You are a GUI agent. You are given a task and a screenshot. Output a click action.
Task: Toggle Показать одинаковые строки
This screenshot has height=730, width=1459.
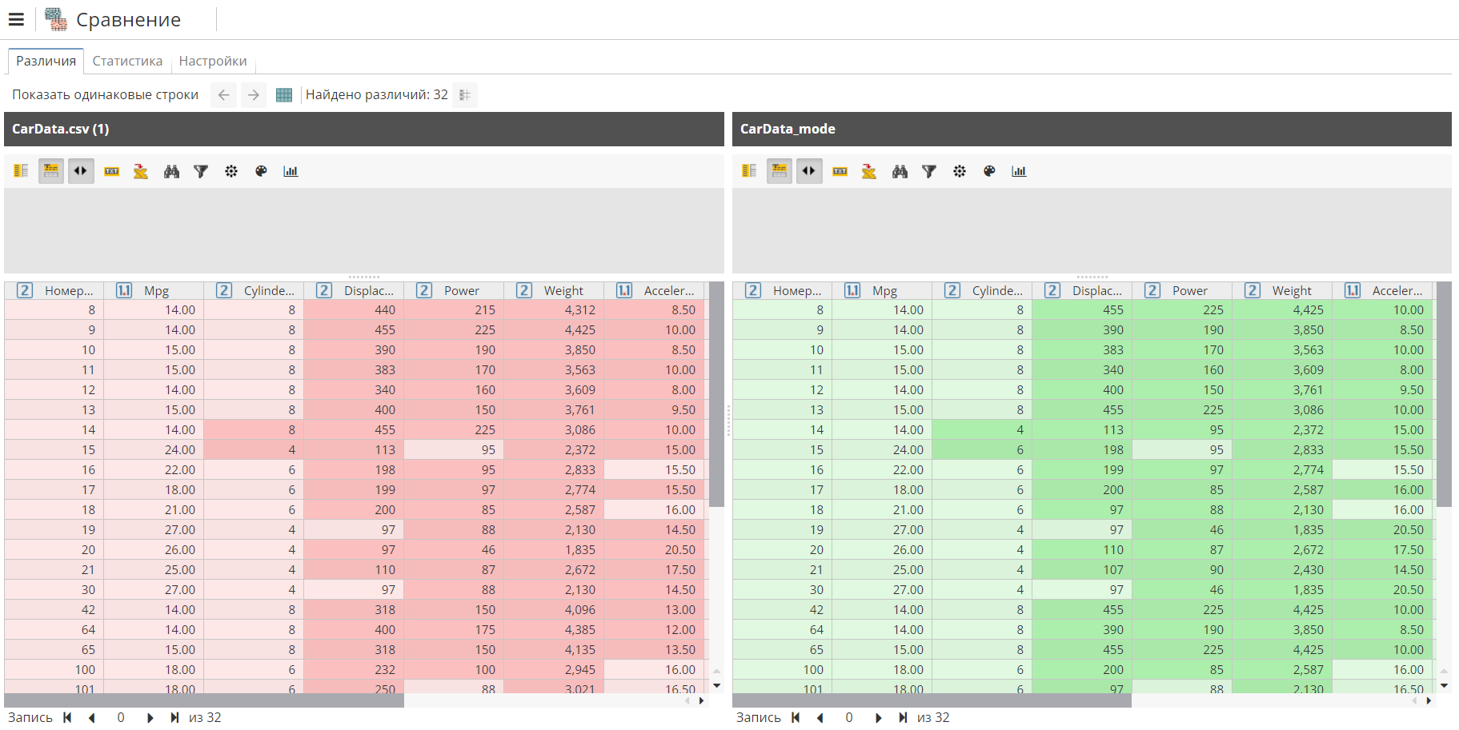pos(105,94)
